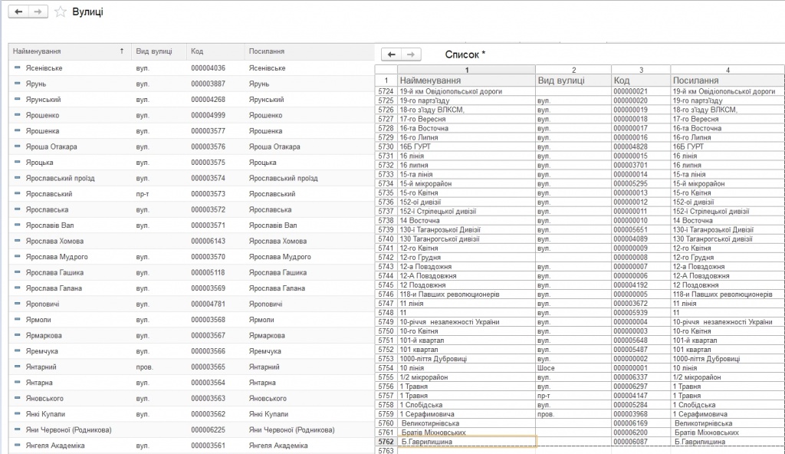Viewport: 785px width, 454px height.
Task: Go back using Список panel left arrow
Action: (392, 54)
